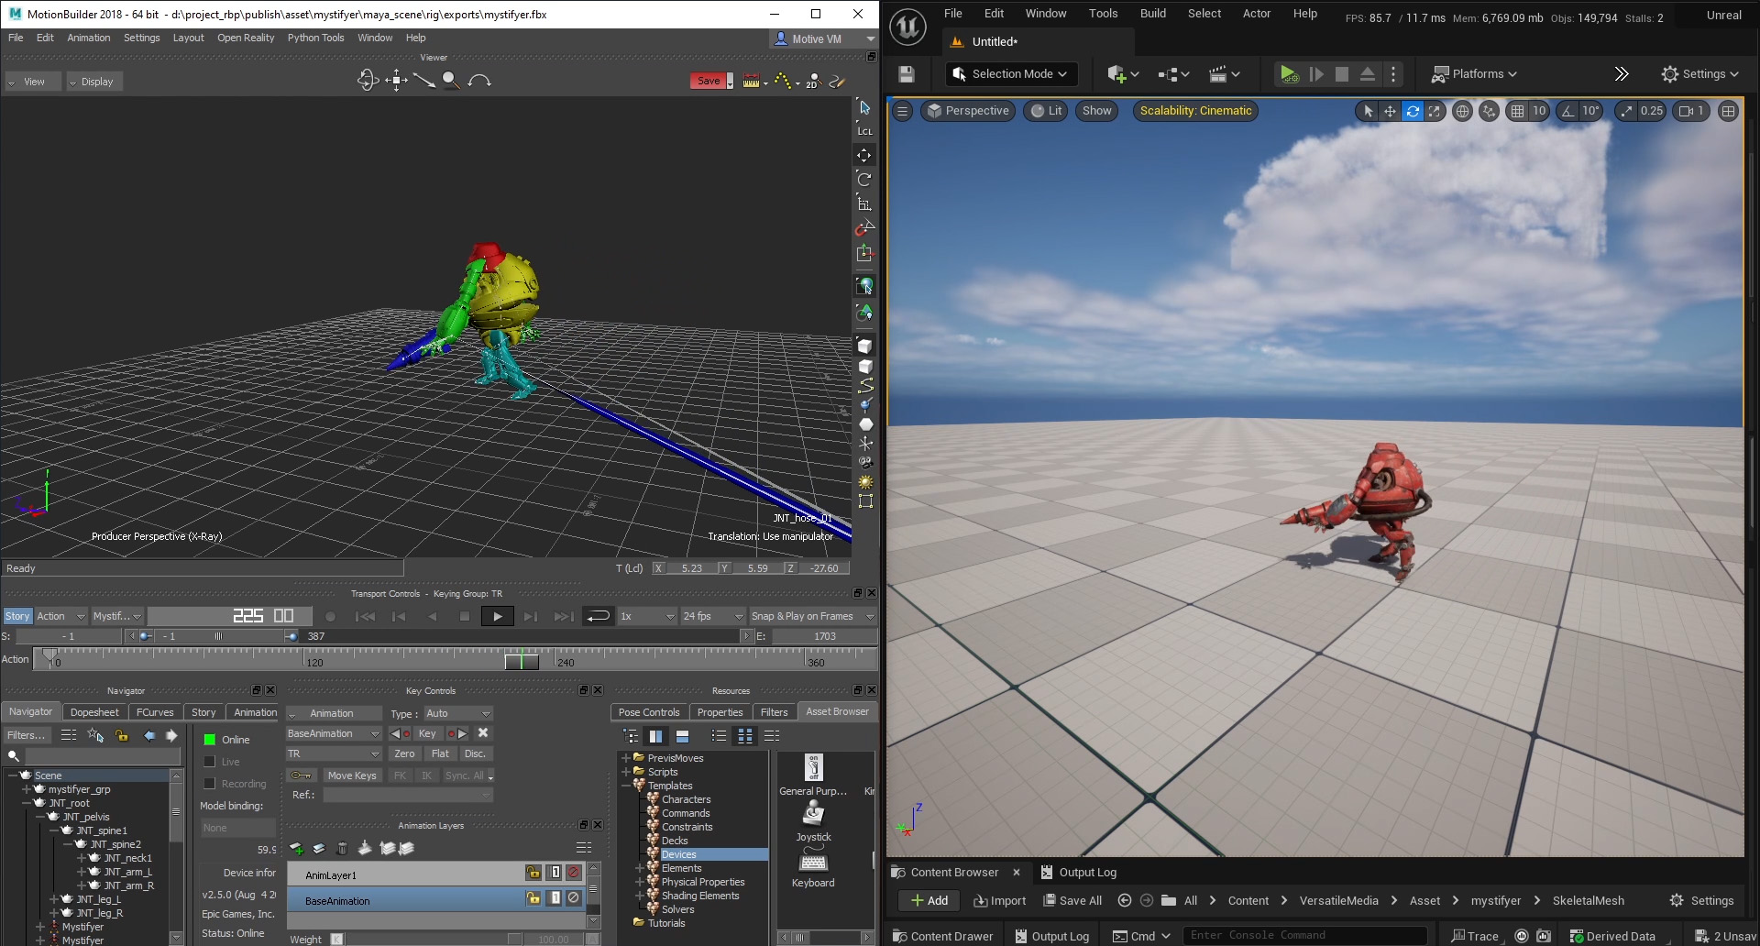The image size is (1760, 946).
Task: Select the MotionBuilder scale tool icon
Action: pyautogui.click(x=864, y=203)
